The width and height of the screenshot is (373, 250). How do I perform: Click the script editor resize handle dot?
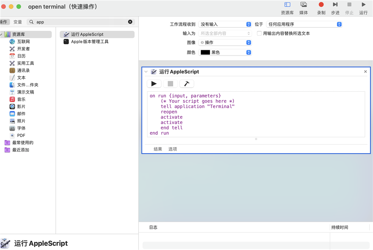tap(256, 139)
